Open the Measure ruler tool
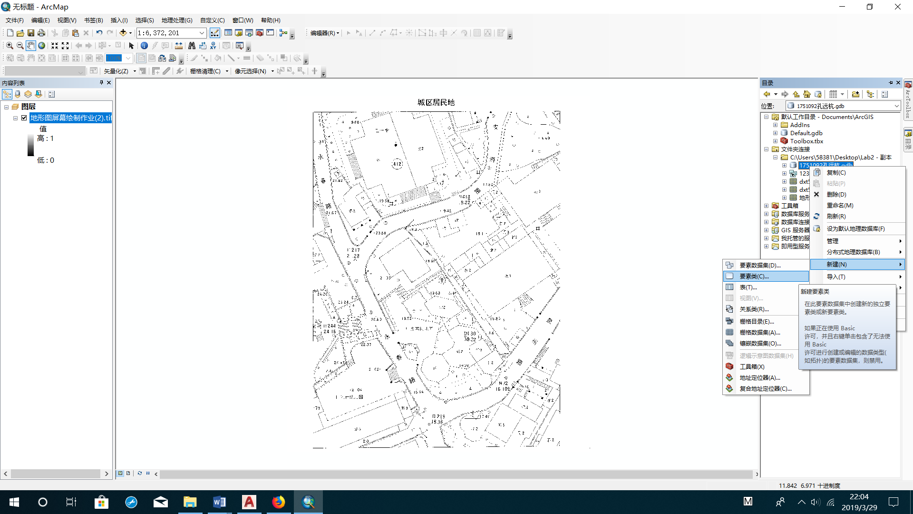The image size is (913, 514). coord(179,46)
